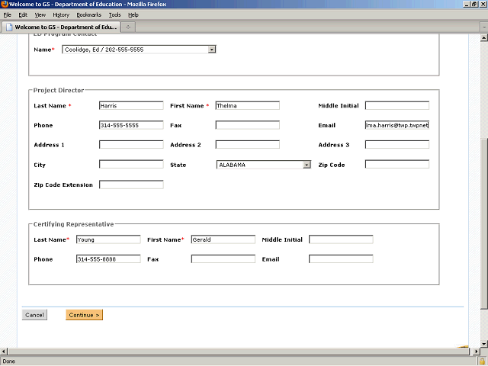Click the page icon on the tab
Image resolution: width=488 pixels, height=366 pixels.
coord(9,27)
